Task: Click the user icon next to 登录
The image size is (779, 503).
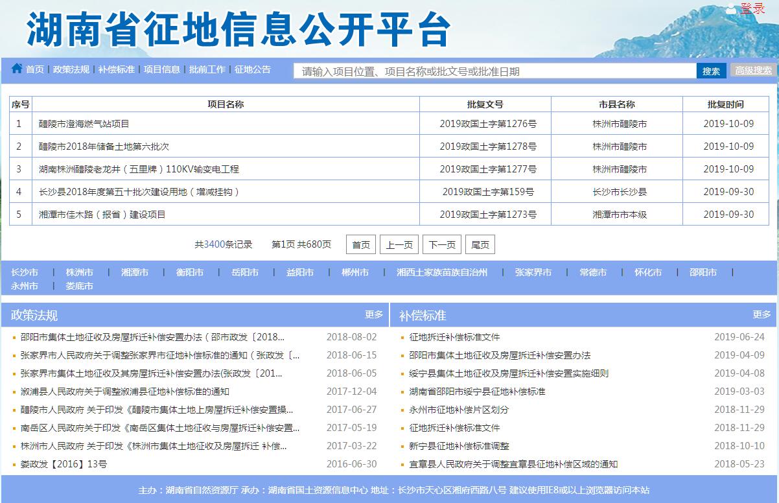Action: pos(731,9)
